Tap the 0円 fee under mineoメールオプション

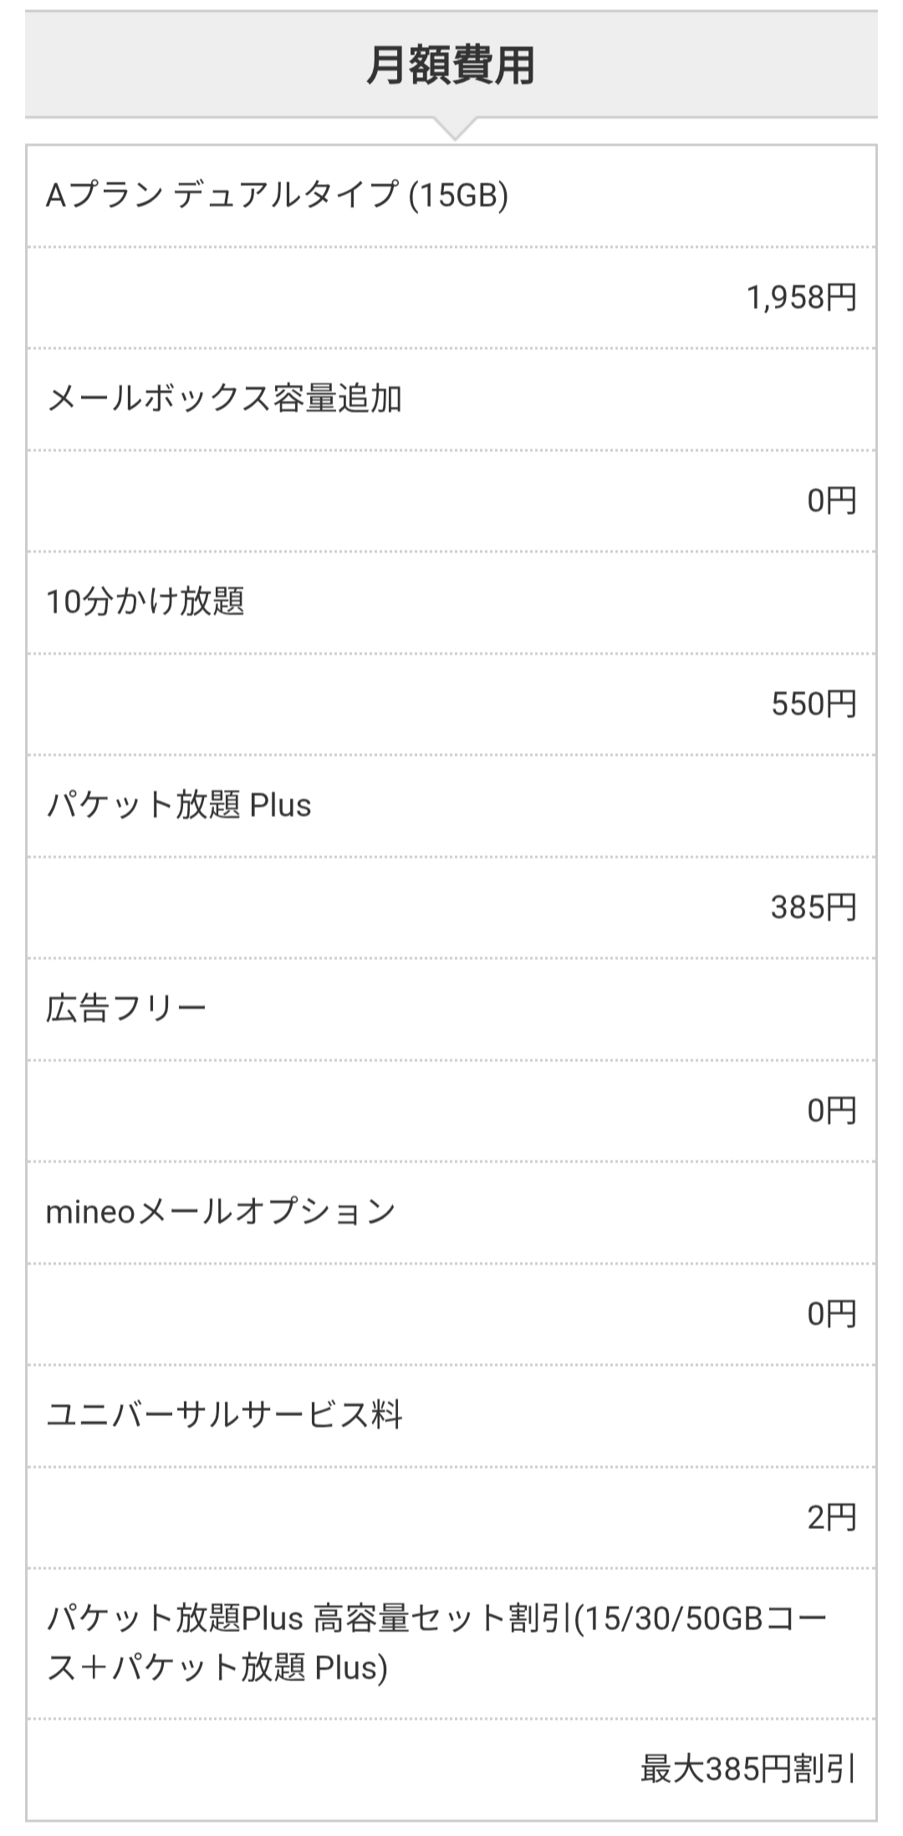(x=831, y=1314)
